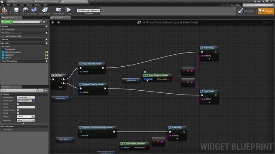
Task: Expand upper-right Print String node options
Action: coord(209,59)
